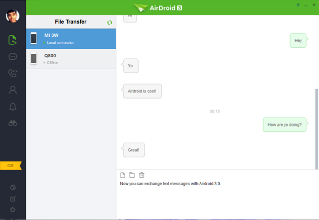Image resolution: width=319 pixels, height=220 pixels.
Task: Open AirDroid Web globe icon
Action: (x=13, y=187)
